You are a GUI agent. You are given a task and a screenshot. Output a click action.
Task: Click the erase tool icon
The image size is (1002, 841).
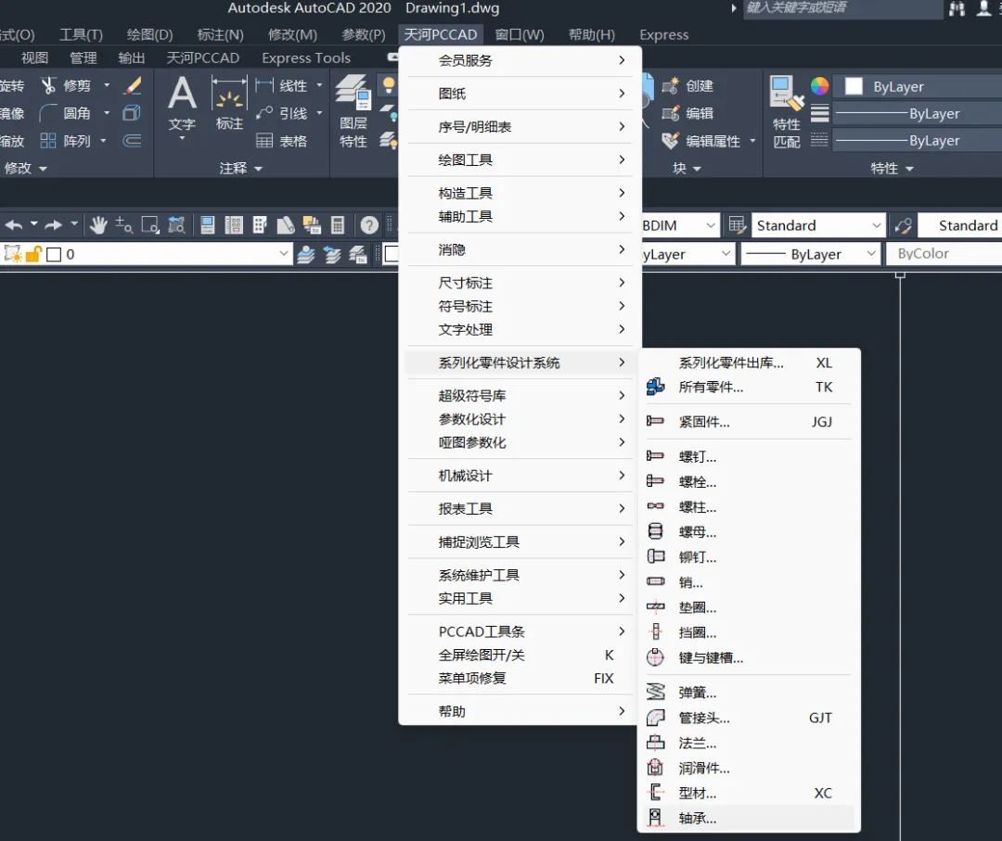click(134, 85)
